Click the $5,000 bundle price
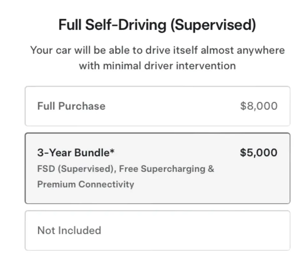Image resolution: width=305 pixels, height=263 pixels. point(258,153)
